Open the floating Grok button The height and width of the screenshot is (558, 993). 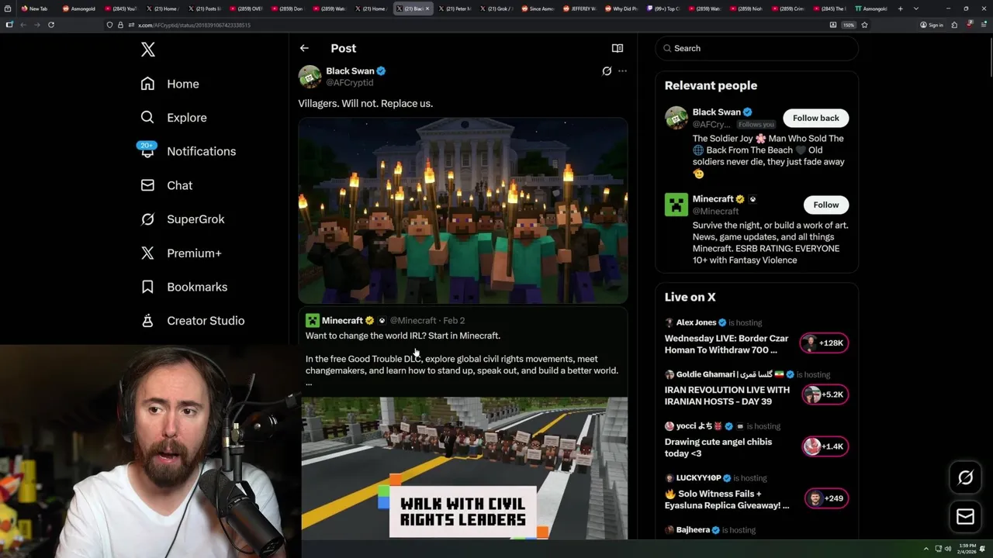pyautogui.click(x=965, y=477)
